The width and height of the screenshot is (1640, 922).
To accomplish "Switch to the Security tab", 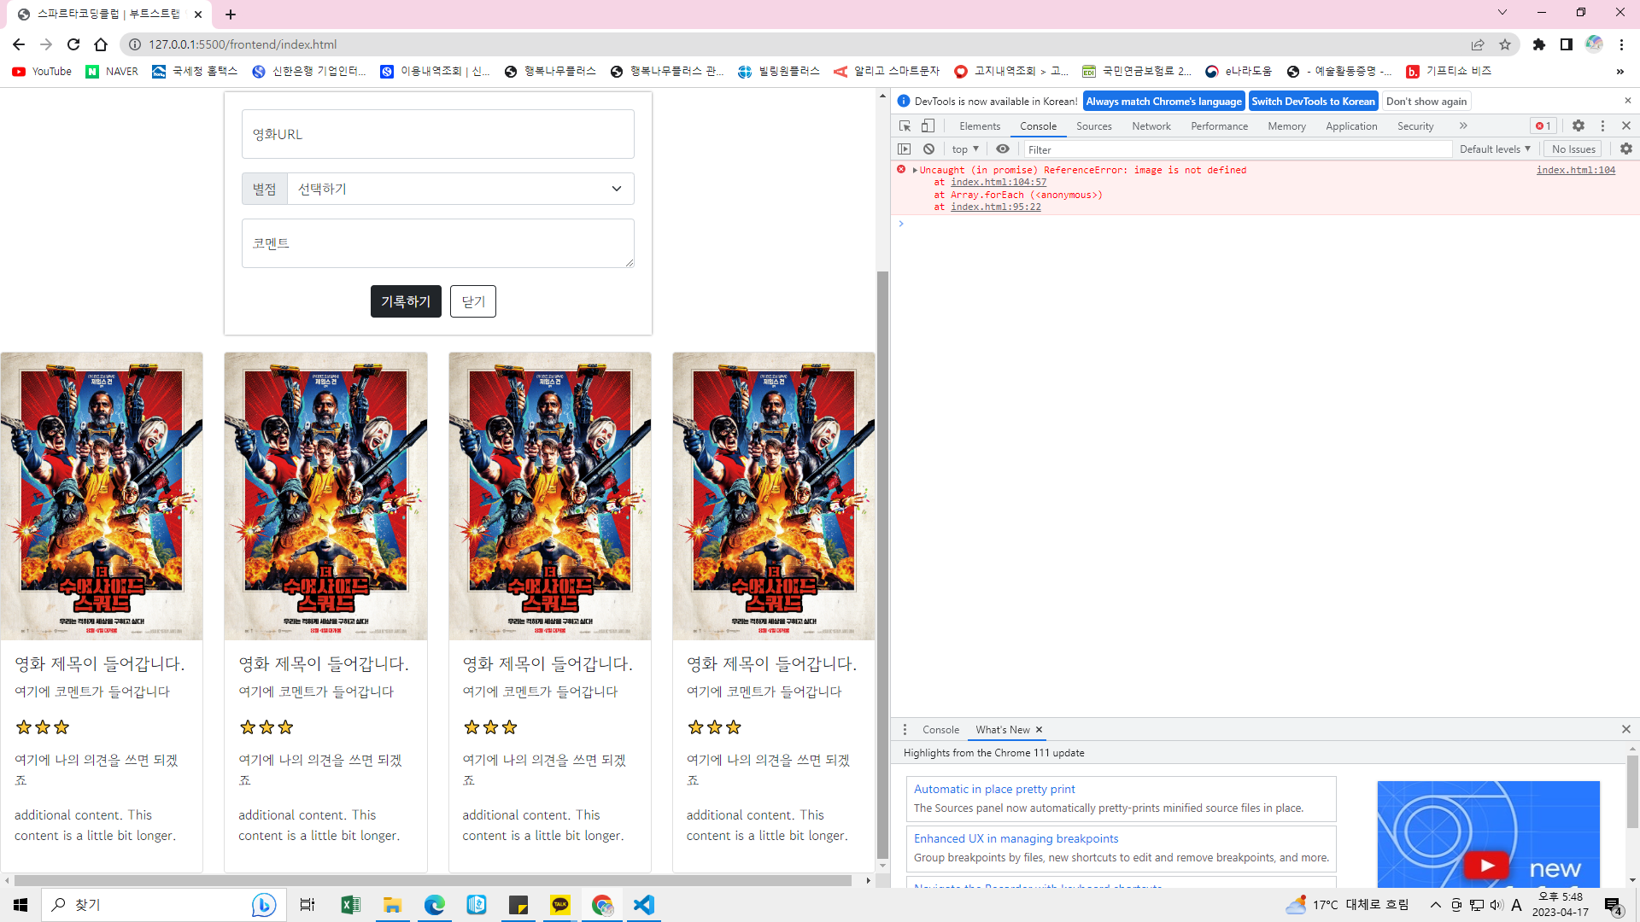I will coord(1415,126).
